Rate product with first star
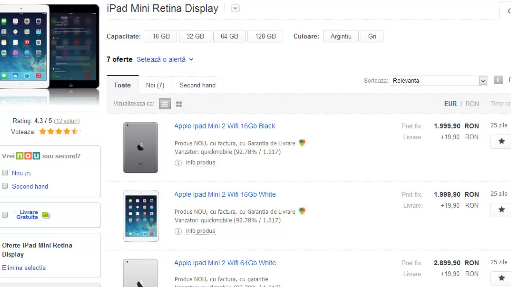Image resolution: width=511 pixels, height=287 pixels. coord(42,131)
